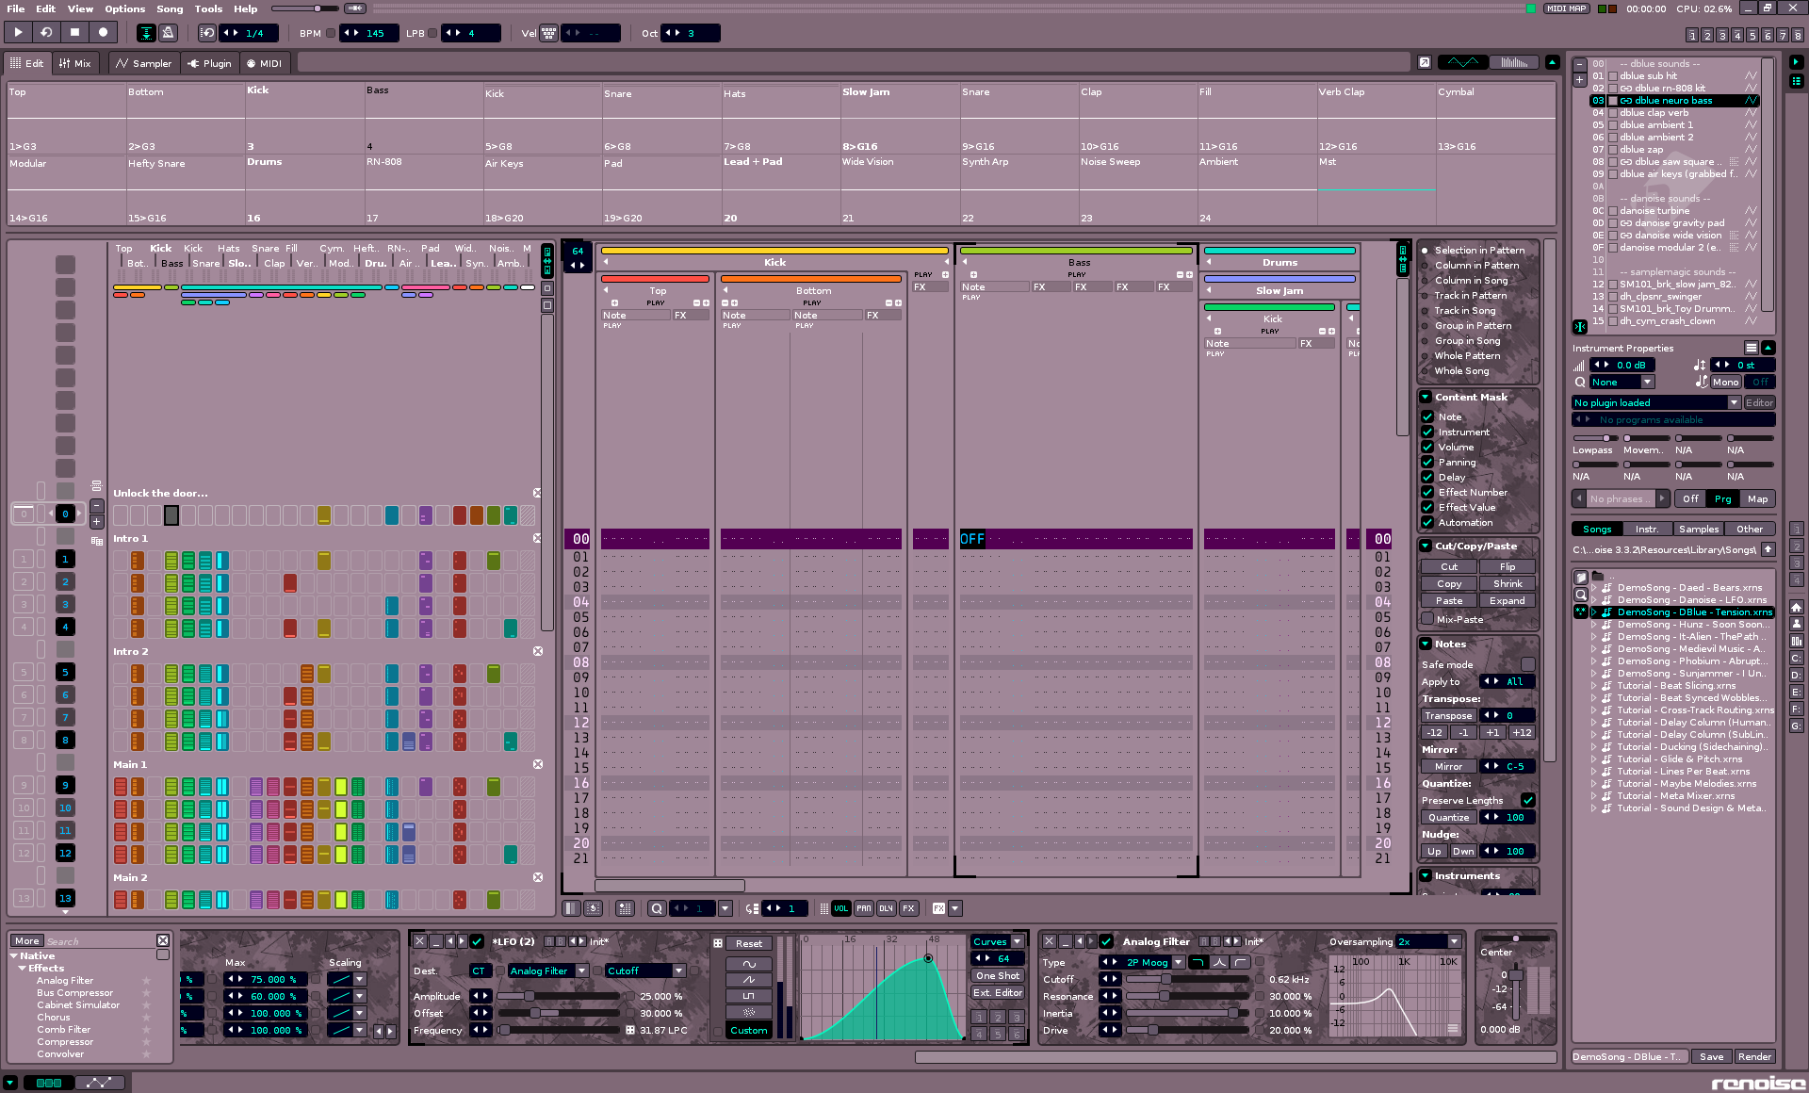The height and width of the screenshot is (1093, 1809).
Task: Add instrument slot with plus icon
Action: pyautogui.click(x=1580, y=79)
